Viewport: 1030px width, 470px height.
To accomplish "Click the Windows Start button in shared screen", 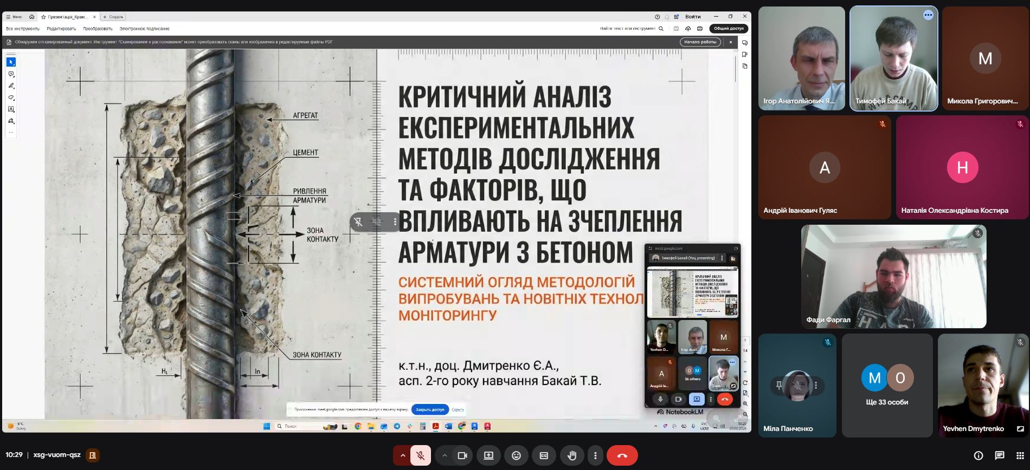I will click(267, 426).
